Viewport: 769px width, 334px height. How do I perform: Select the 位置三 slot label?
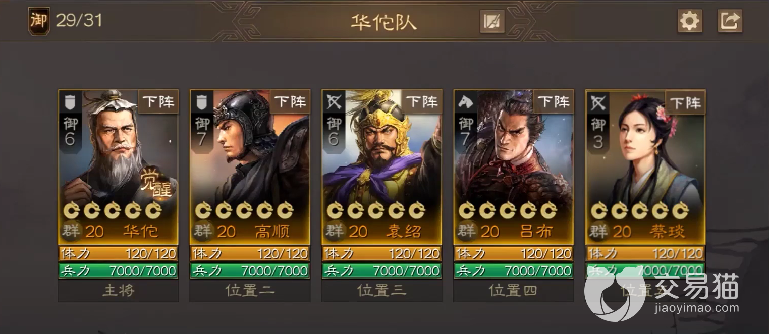click(x=381, y=291)
